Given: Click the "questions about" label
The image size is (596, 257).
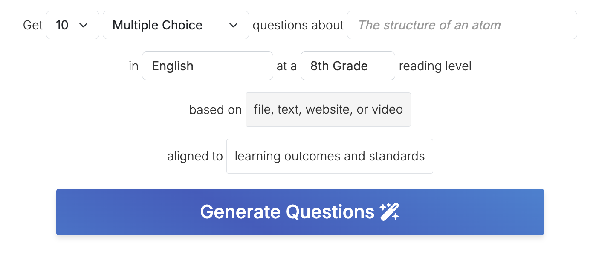Looking at the screenshot, I should pyautogui.click(x=298, y=25).
